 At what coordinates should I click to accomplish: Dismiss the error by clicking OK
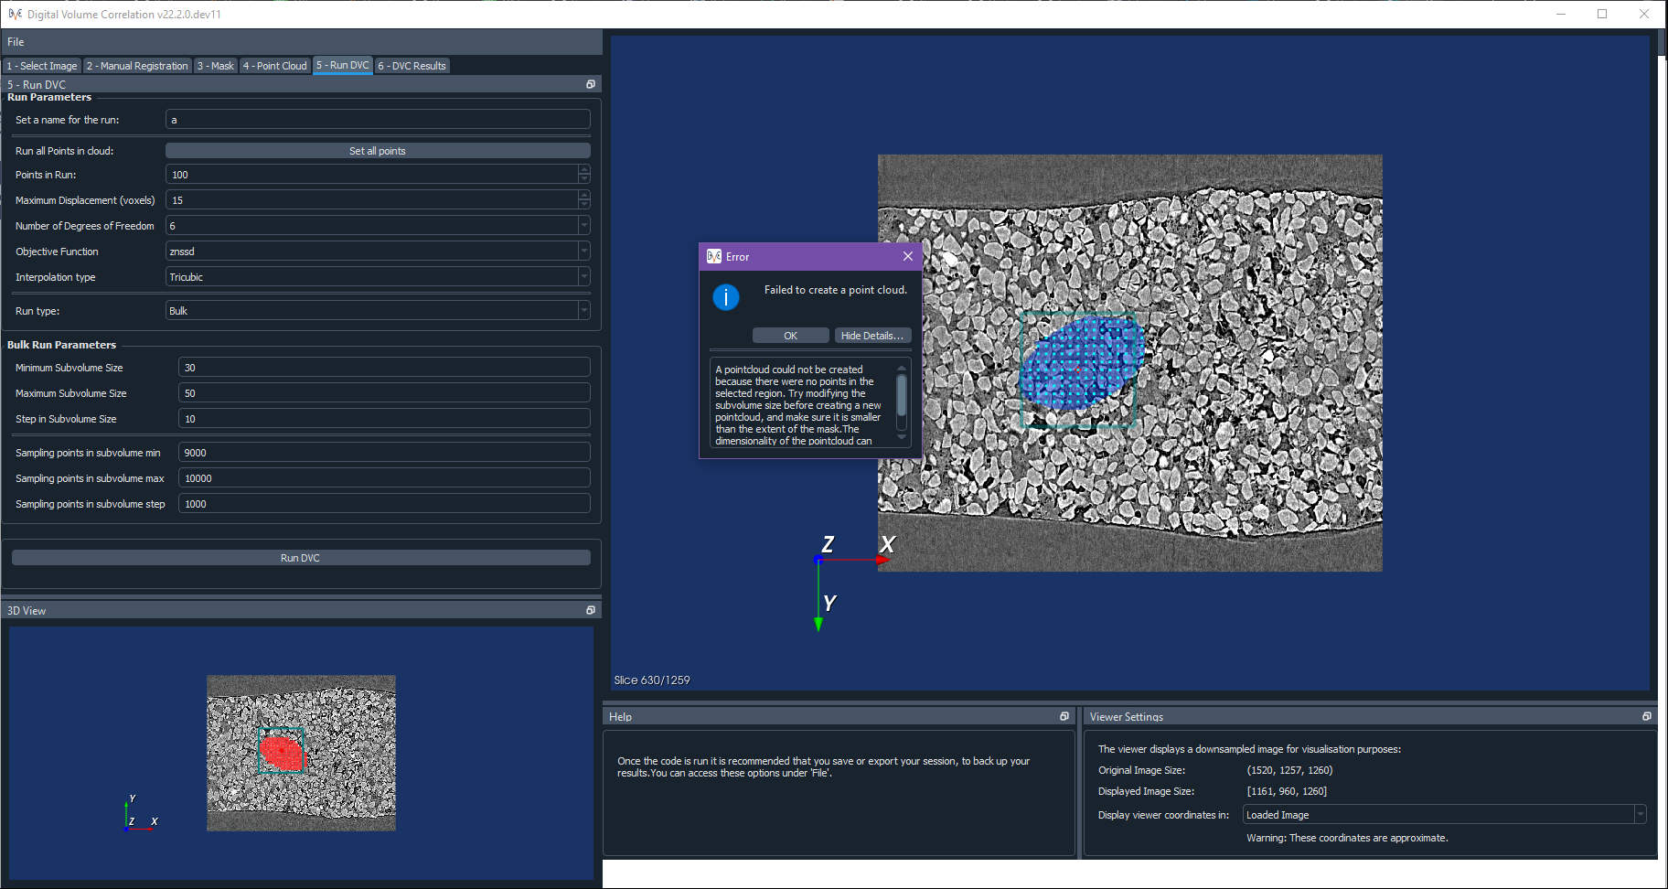pos(790,335)
